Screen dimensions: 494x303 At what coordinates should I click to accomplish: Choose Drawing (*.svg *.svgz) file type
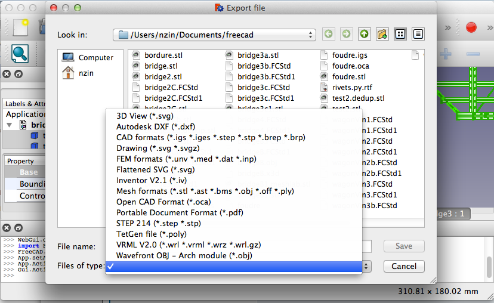coord(234,148)
